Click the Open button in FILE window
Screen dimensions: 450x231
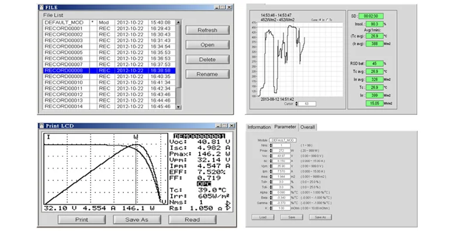207,45
